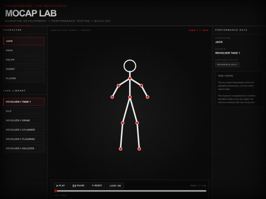
Task: Click the TAKE LIBRARY section heading
Action: point(14,91)
